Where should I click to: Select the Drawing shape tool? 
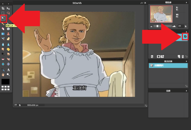pos(8,39)
